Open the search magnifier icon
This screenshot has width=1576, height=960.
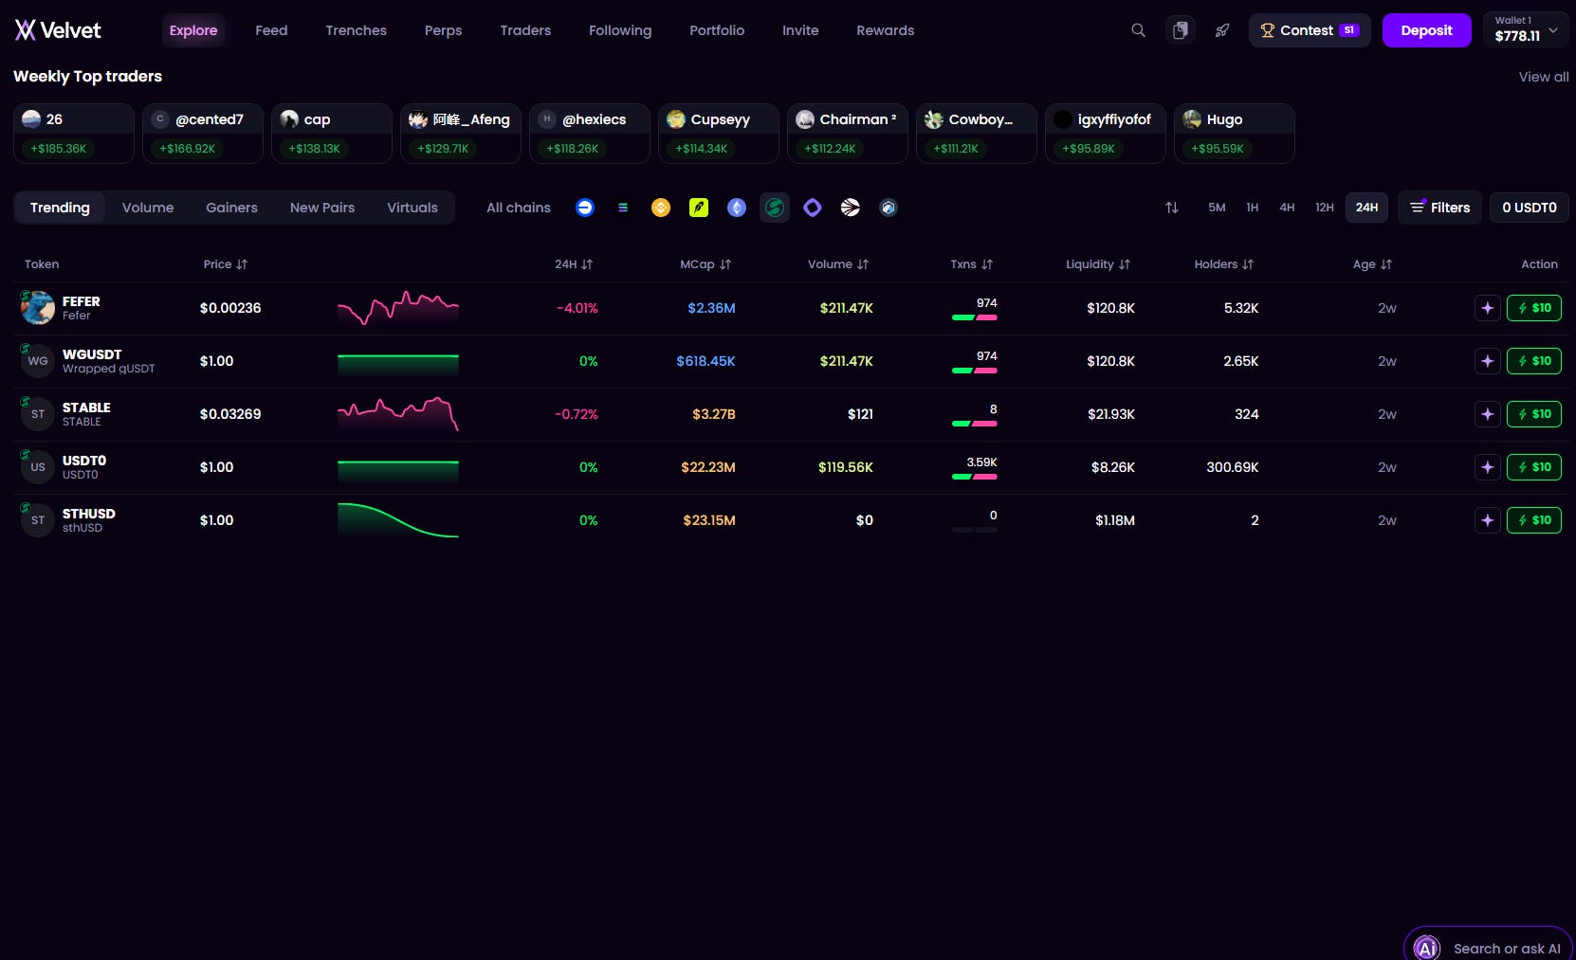point(1138,30)
